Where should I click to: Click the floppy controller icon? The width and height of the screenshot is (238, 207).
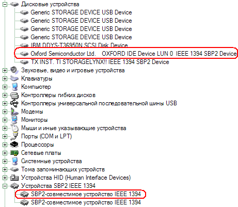tap(14, 95)
